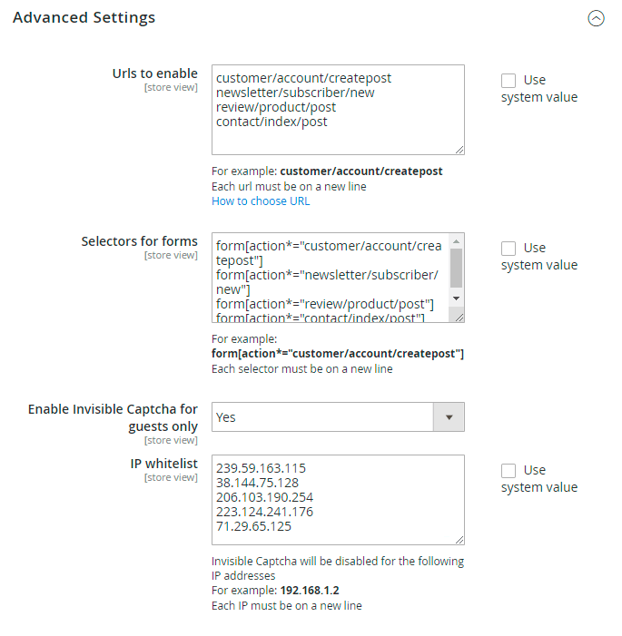Click the Advanced Settings heading
This screenshot has width=622, height=636.
tap(84, 17)
